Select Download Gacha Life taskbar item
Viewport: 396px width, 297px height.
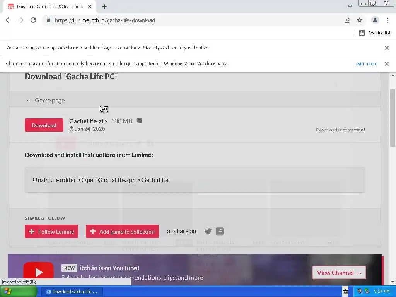[x=72, y=292]
